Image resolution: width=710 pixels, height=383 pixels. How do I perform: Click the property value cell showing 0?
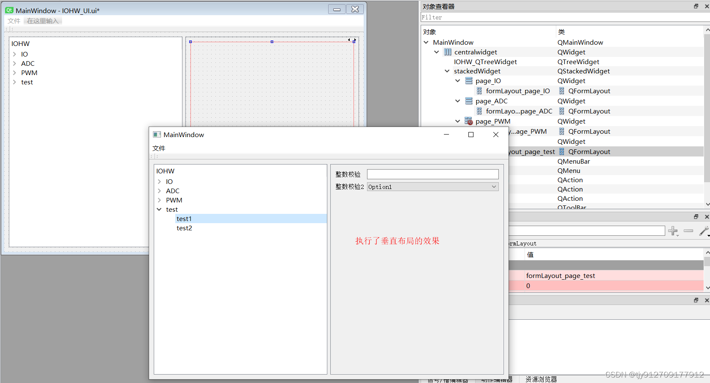tap(614, 286)
